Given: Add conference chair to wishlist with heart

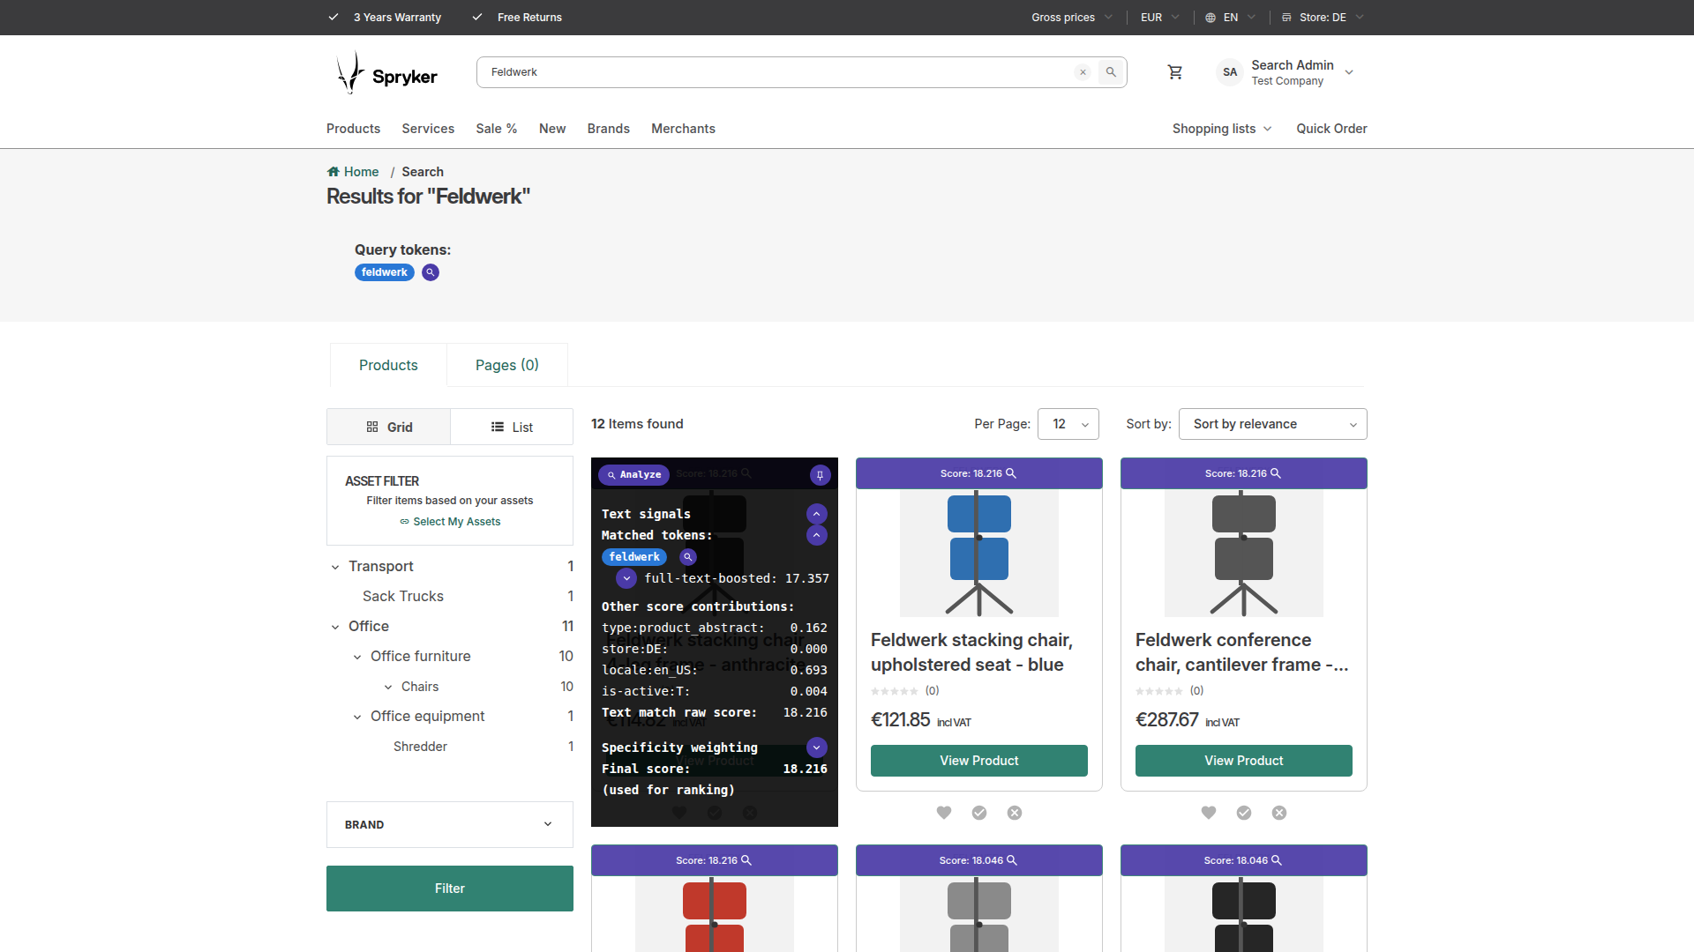Looking at the screenshot, I should point(1209,813).
